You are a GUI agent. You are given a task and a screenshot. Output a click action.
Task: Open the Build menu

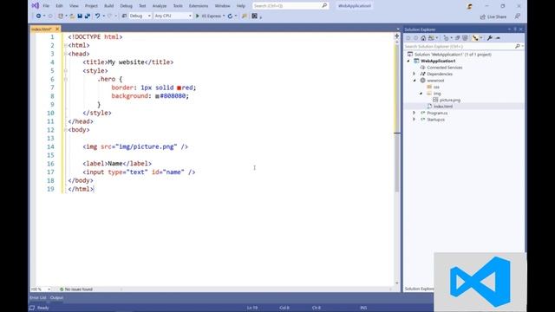[109, 6]
